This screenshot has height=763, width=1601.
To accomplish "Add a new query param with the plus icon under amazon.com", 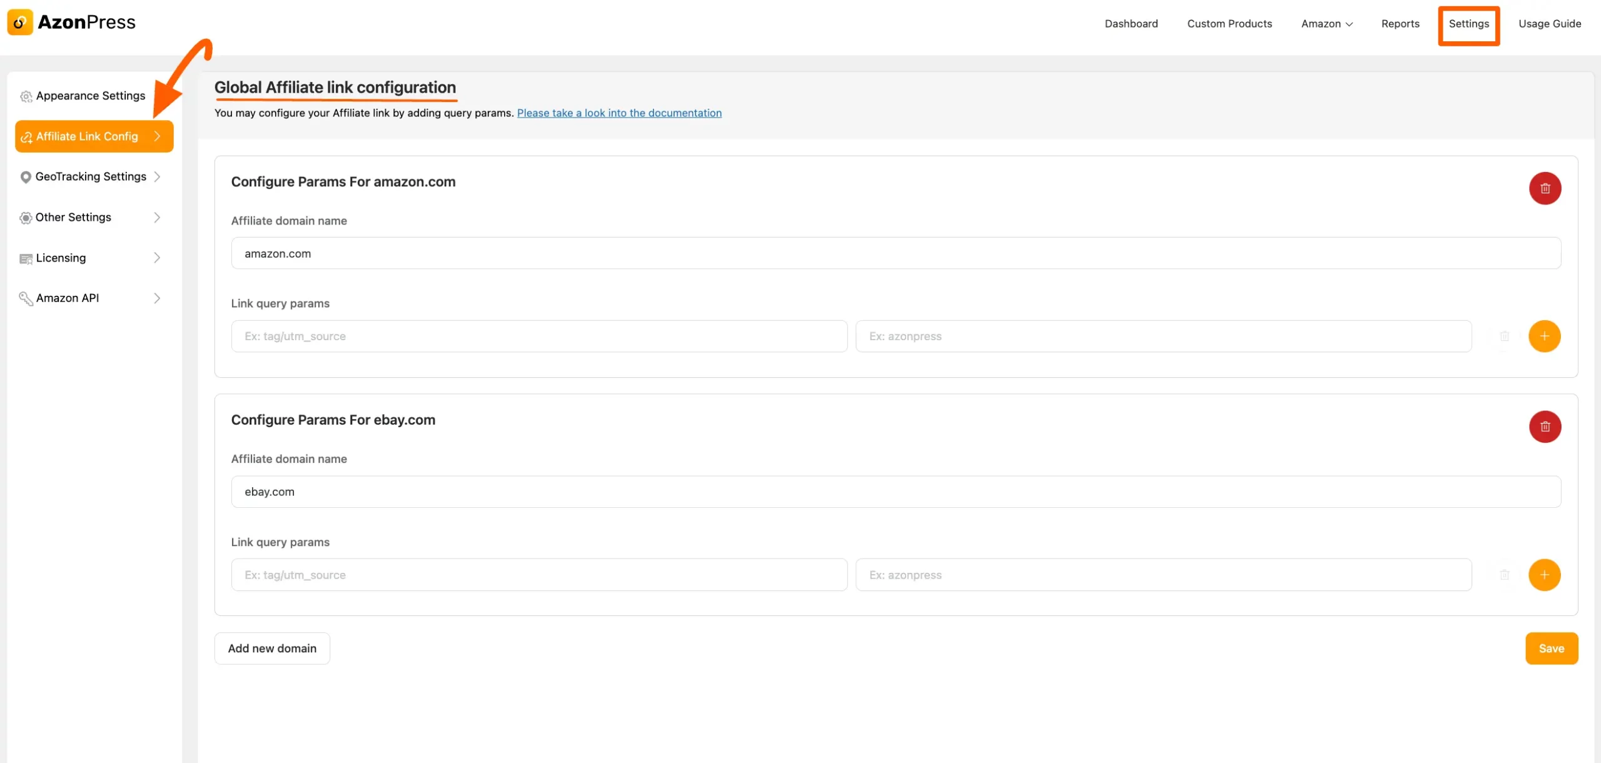I will (1544, 336).
